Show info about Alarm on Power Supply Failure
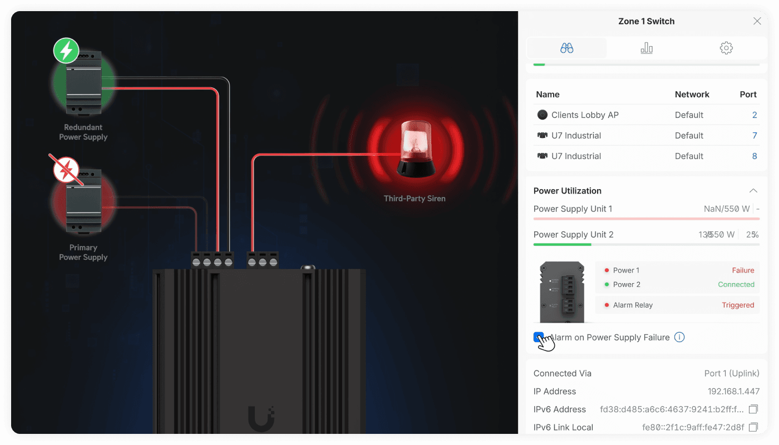779x445 pixels. point(679,337)
